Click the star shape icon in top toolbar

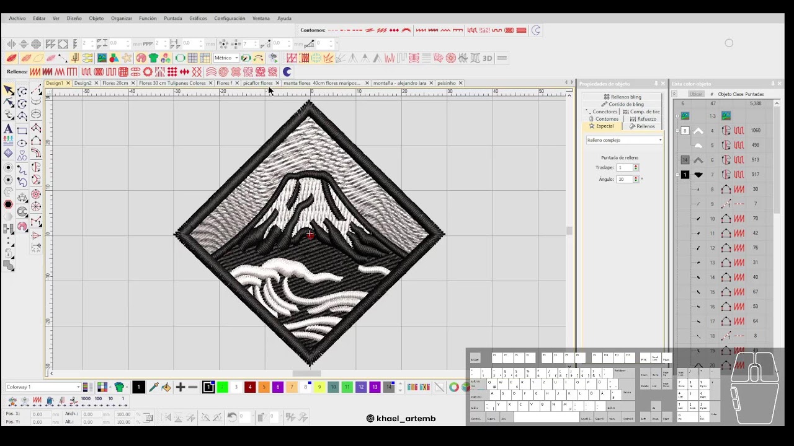point(127,58)
